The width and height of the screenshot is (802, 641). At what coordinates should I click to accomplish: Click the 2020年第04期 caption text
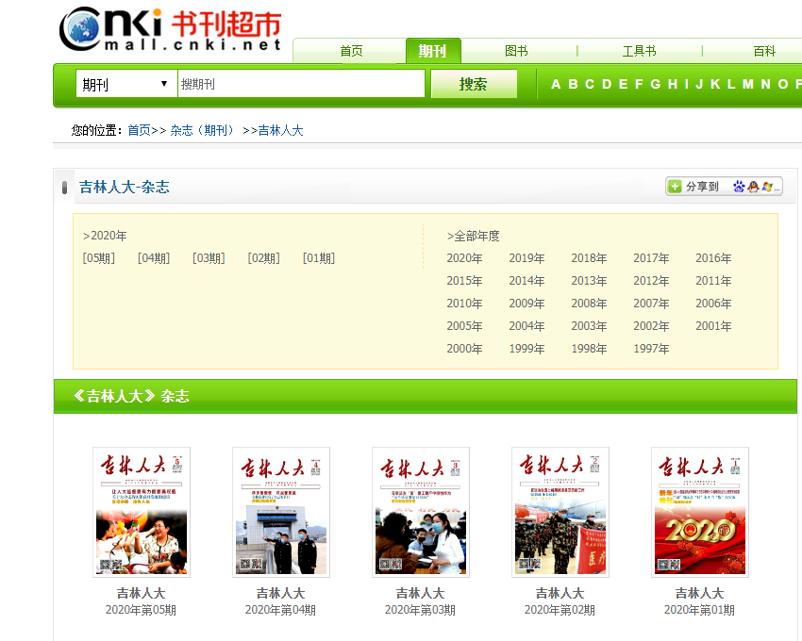point(281,610)
